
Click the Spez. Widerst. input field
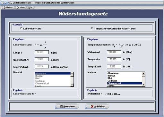(x=42, y=66)
